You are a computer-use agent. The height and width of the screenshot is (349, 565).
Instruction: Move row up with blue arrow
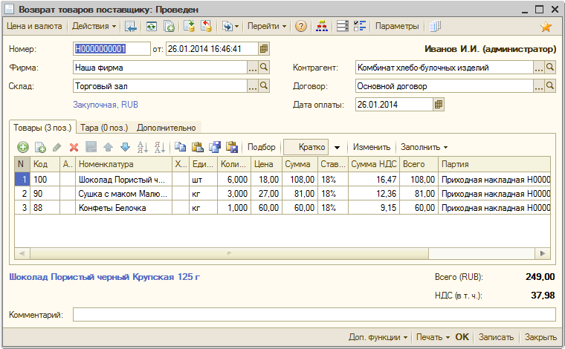[108, 147]
